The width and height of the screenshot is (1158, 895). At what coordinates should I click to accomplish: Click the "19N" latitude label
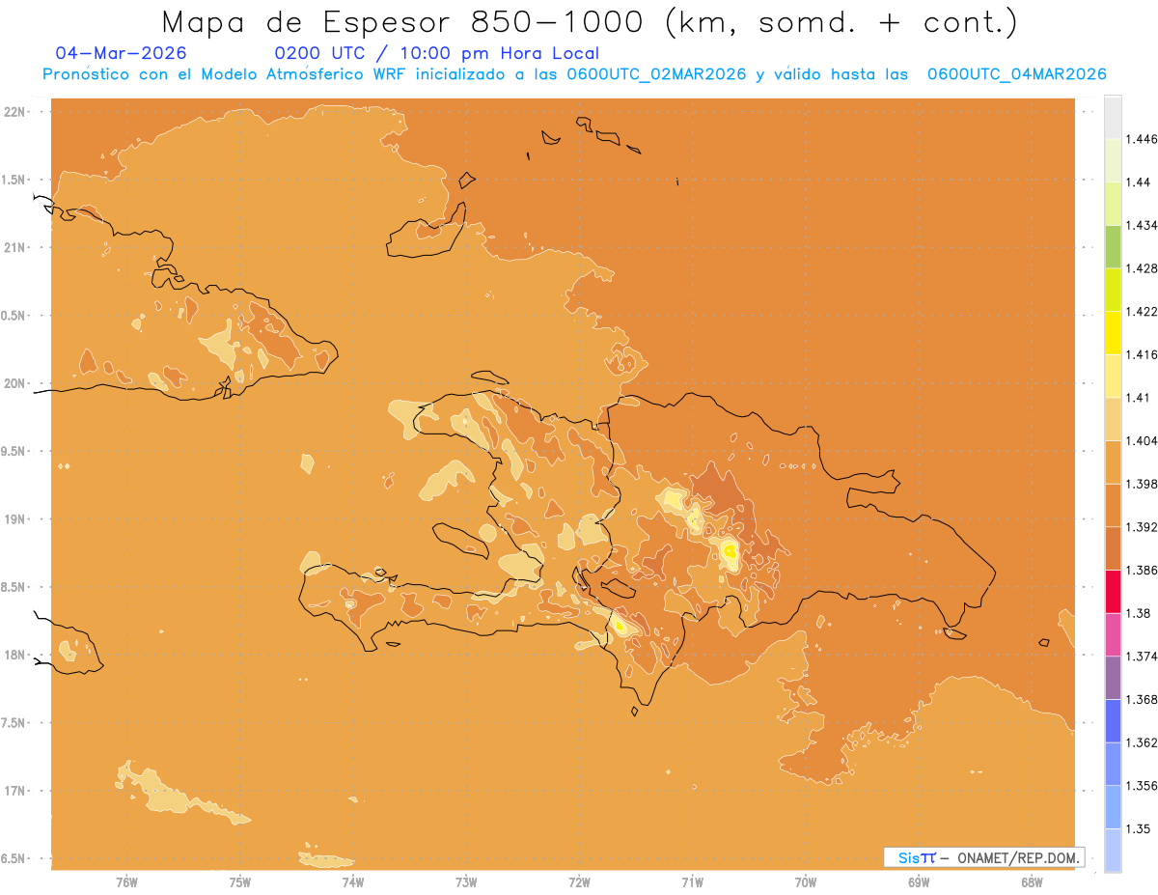[14, 518]
